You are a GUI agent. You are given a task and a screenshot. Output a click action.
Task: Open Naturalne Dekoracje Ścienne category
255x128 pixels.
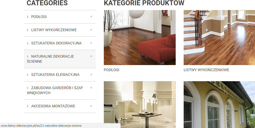coord(50,59)
